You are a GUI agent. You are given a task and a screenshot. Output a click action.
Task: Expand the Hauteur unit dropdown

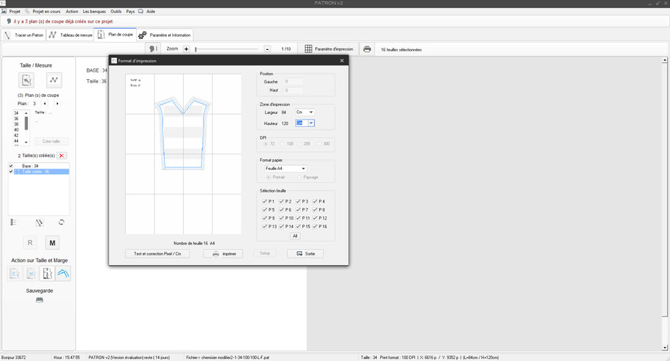click(311, 124)
